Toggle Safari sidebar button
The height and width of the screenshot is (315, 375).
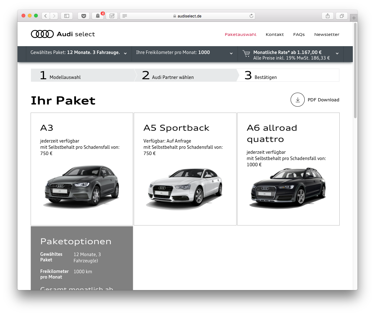tap(67, 16)
